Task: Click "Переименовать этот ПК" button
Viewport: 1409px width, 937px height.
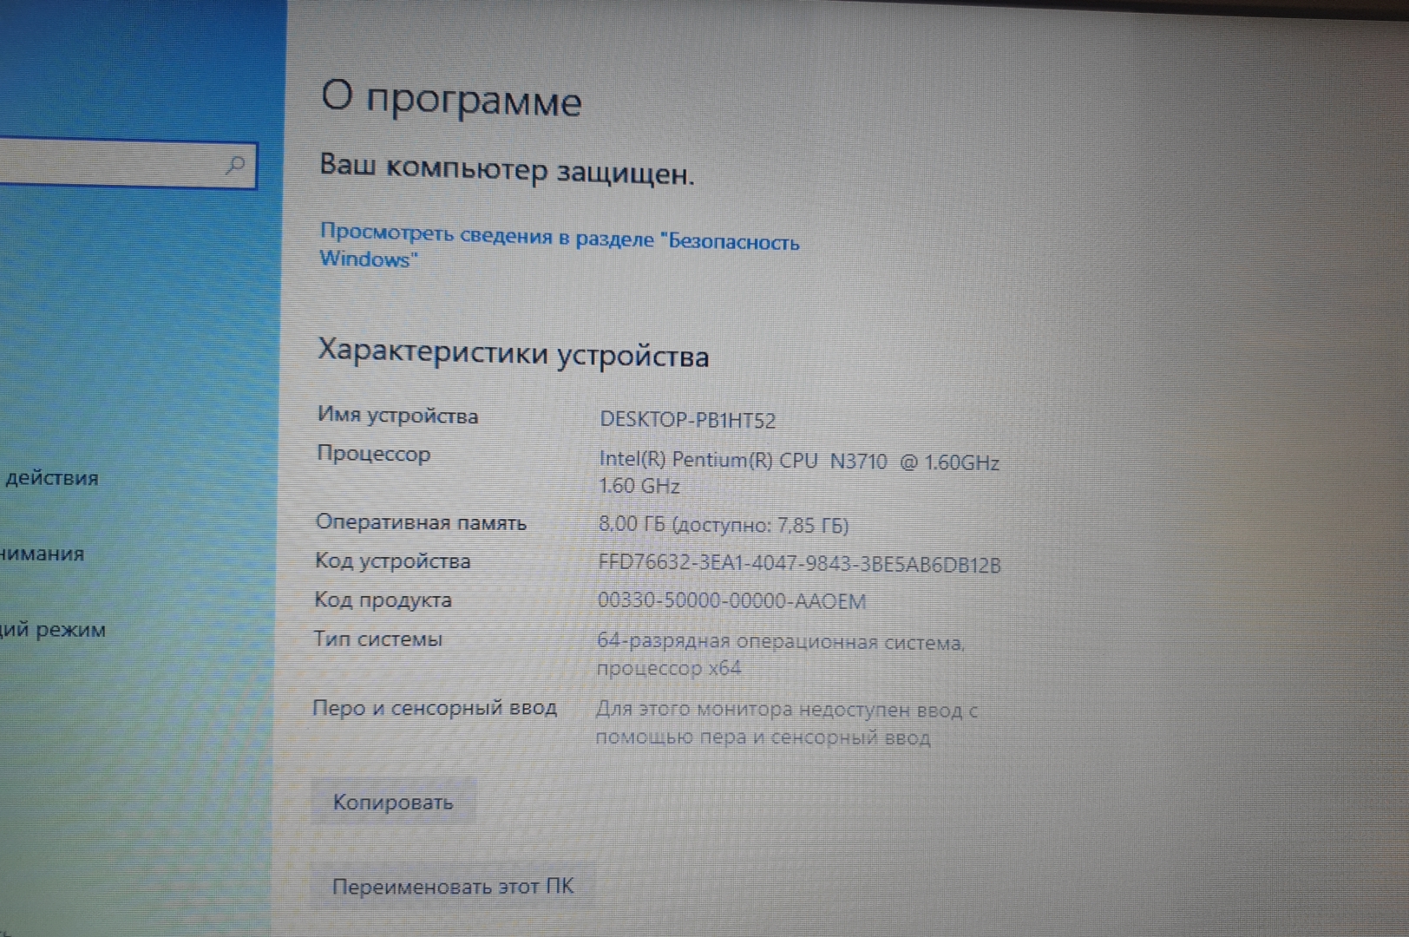Action: [452, 887]
